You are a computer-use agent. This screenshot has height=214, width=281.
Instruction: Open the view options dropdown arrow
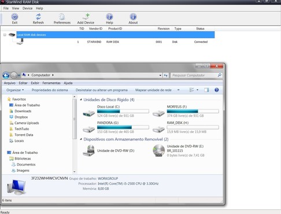198,90
